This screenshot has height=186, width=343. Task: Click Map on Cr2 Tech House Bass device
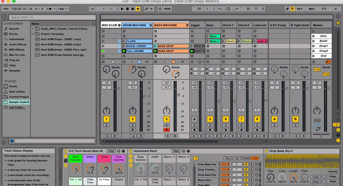tap(111, 151)
